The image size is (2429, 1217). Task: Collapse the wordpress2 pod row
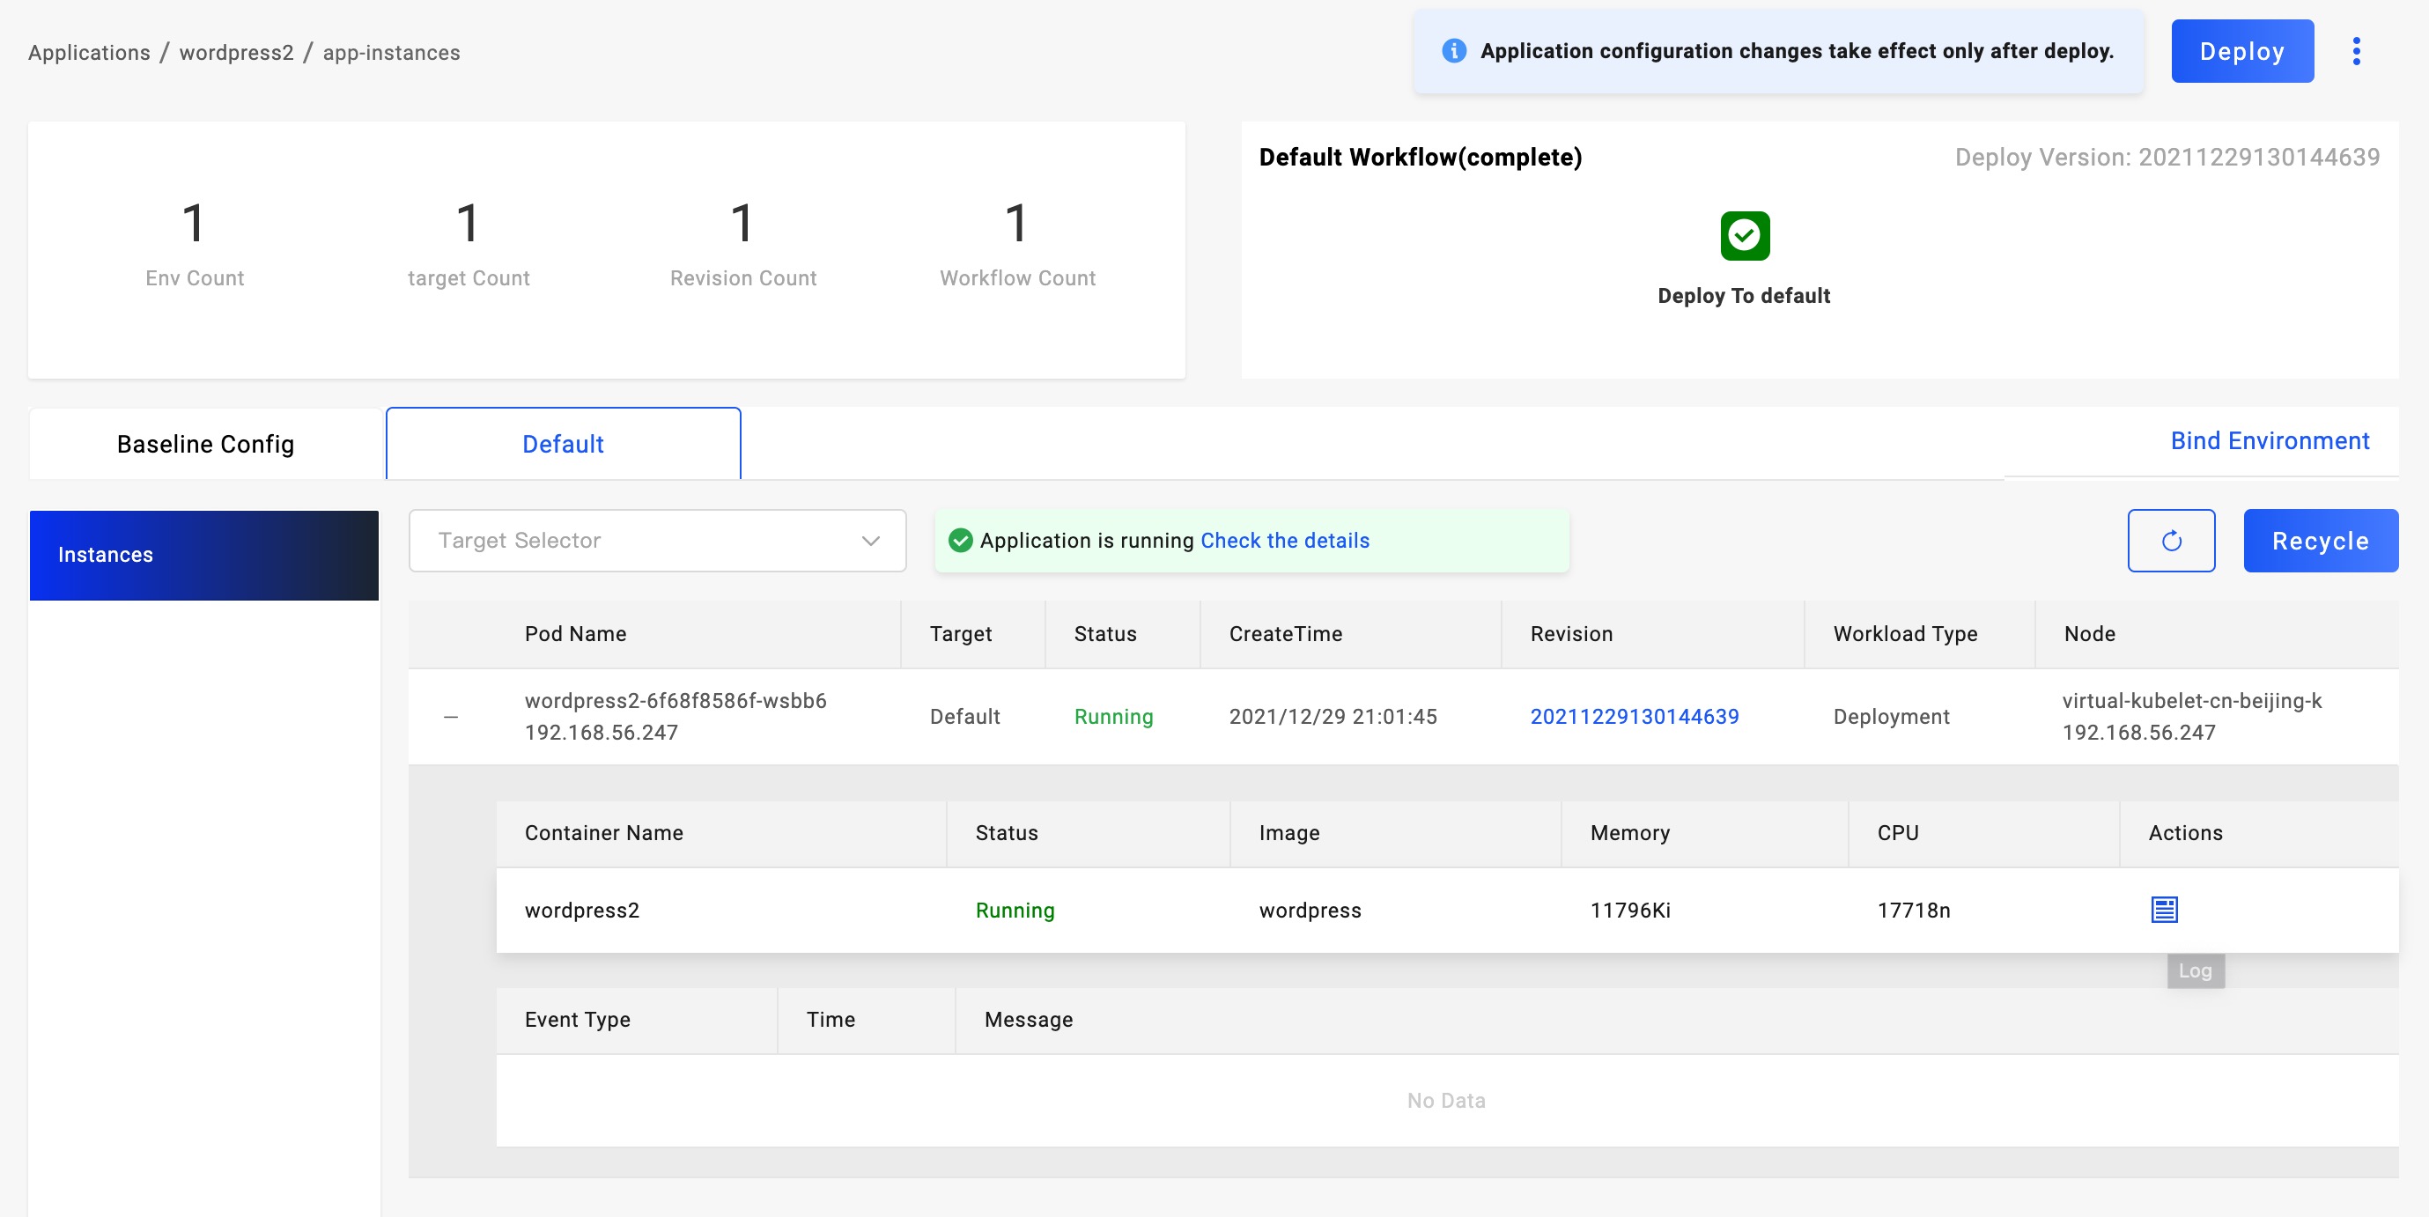[x=451, y=718]
